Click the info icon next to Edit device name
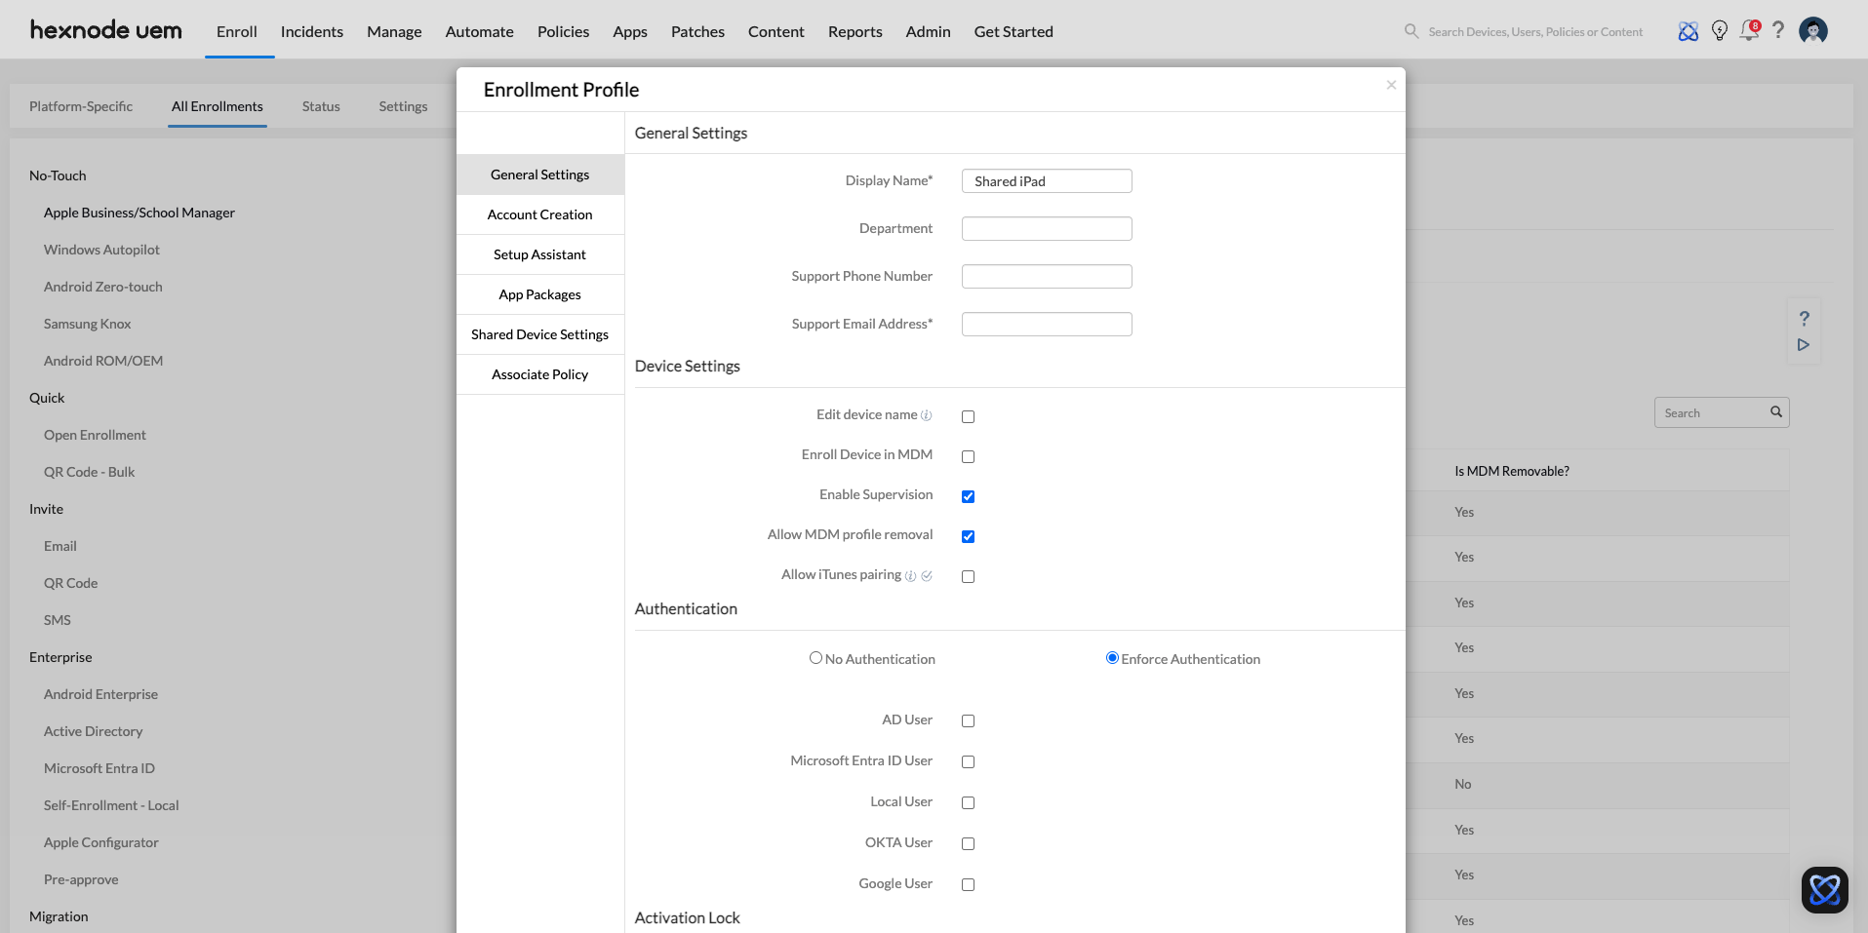Image resolution: width=1868 pixels, height=933 pixels. pos(927,415)
